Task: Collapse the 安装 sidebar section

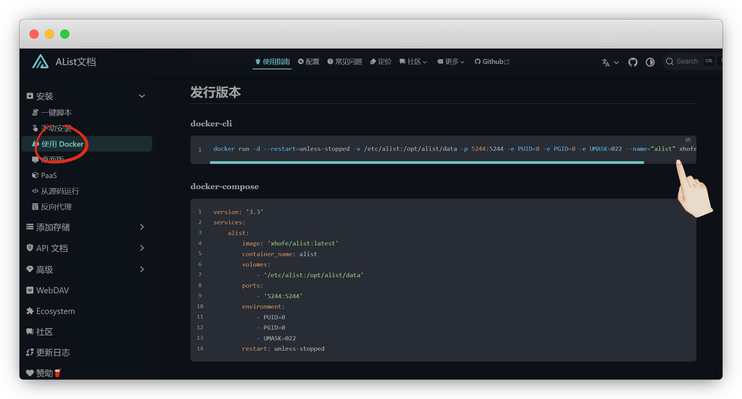Action: [142, 96]
